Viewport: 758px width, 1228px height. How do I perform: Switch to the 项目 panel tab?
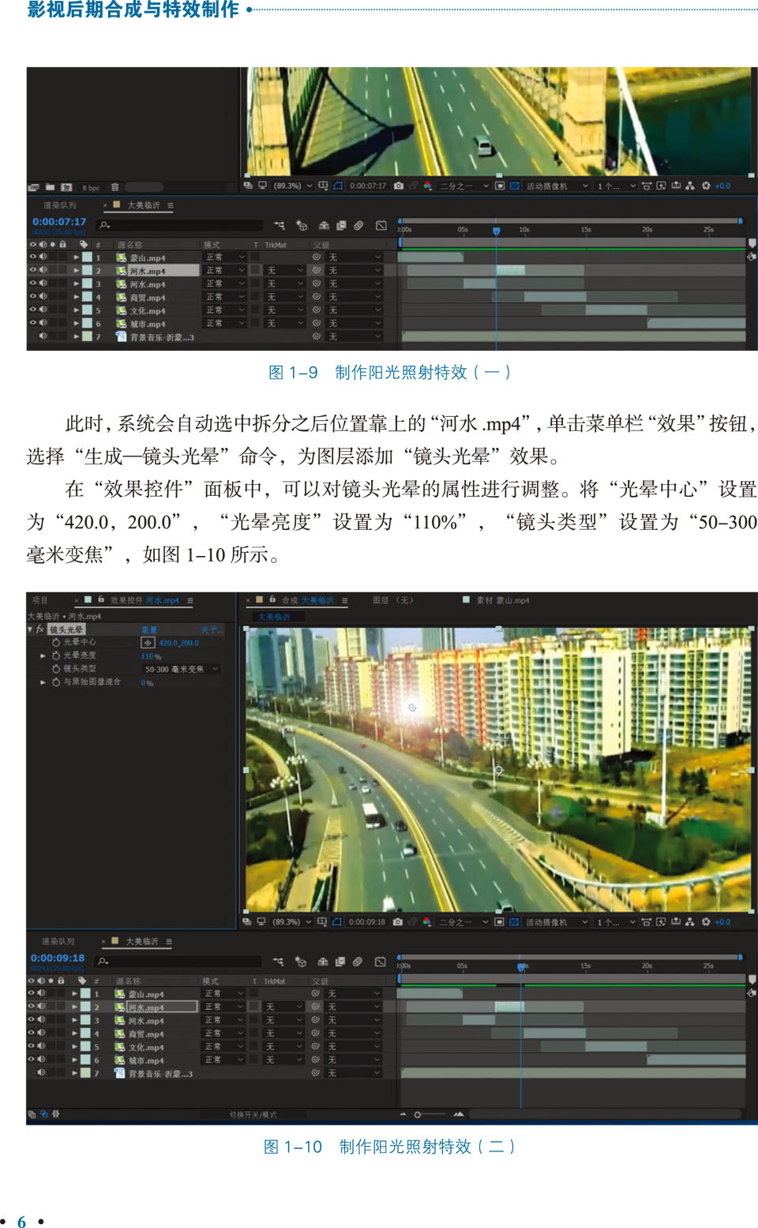click(x=40, y=600)
